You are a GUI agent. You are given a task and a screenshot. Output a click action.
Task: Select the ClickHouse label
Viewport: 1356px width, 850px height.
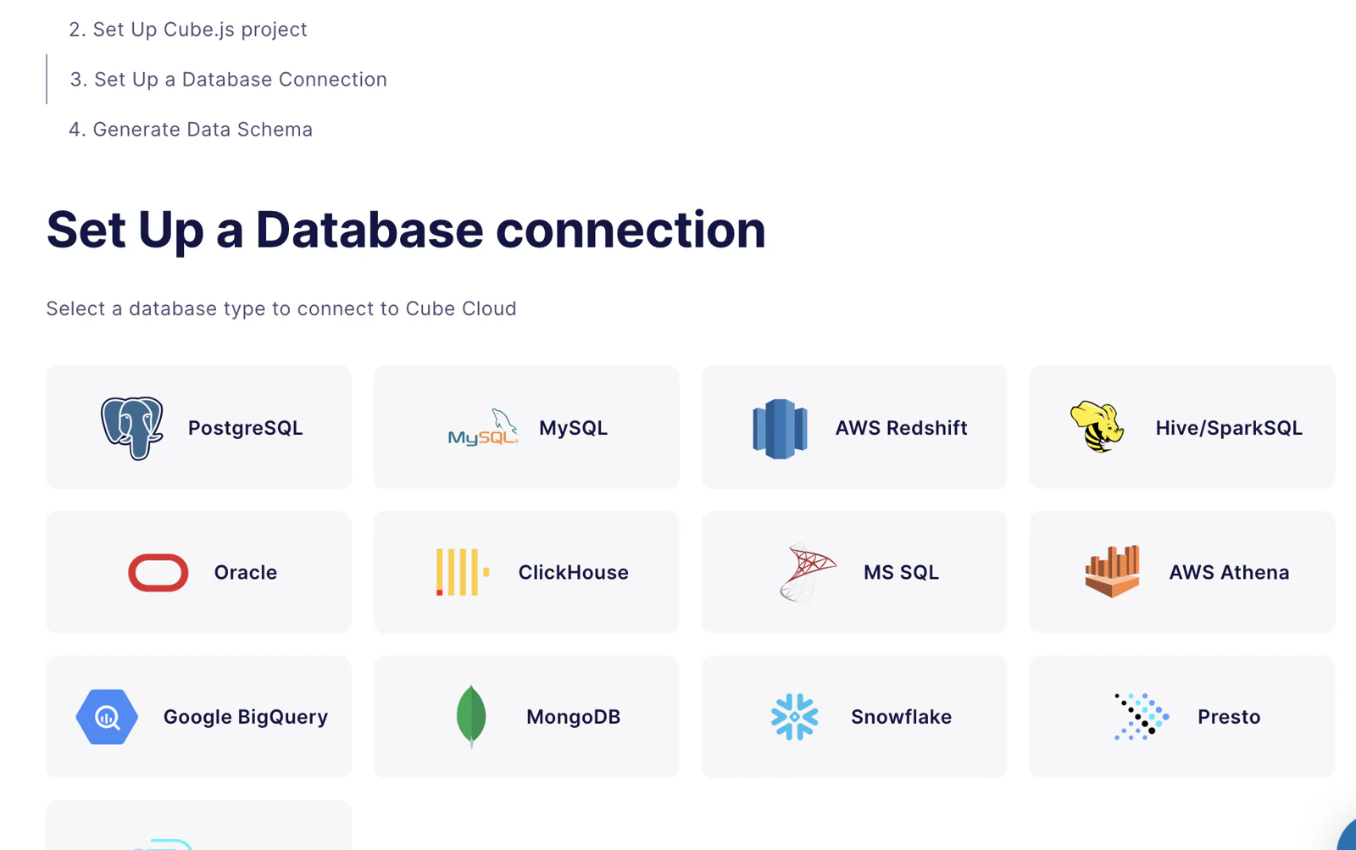pyautogui.click(x=573, y=573)
